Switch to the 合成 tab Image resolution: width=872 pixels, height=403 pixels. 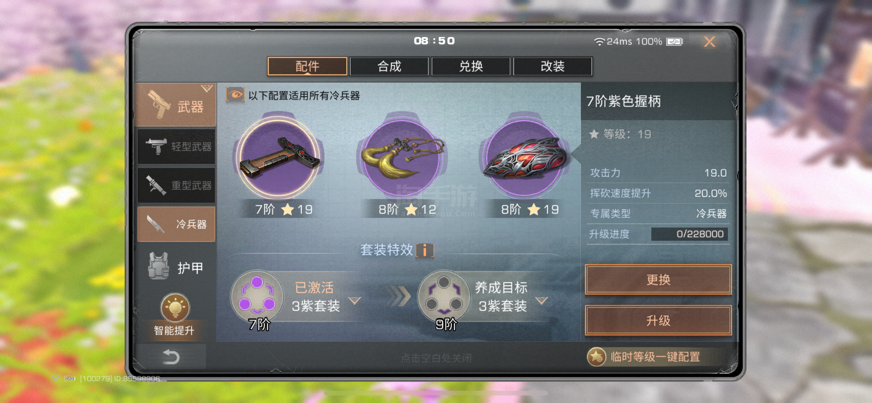389,66
